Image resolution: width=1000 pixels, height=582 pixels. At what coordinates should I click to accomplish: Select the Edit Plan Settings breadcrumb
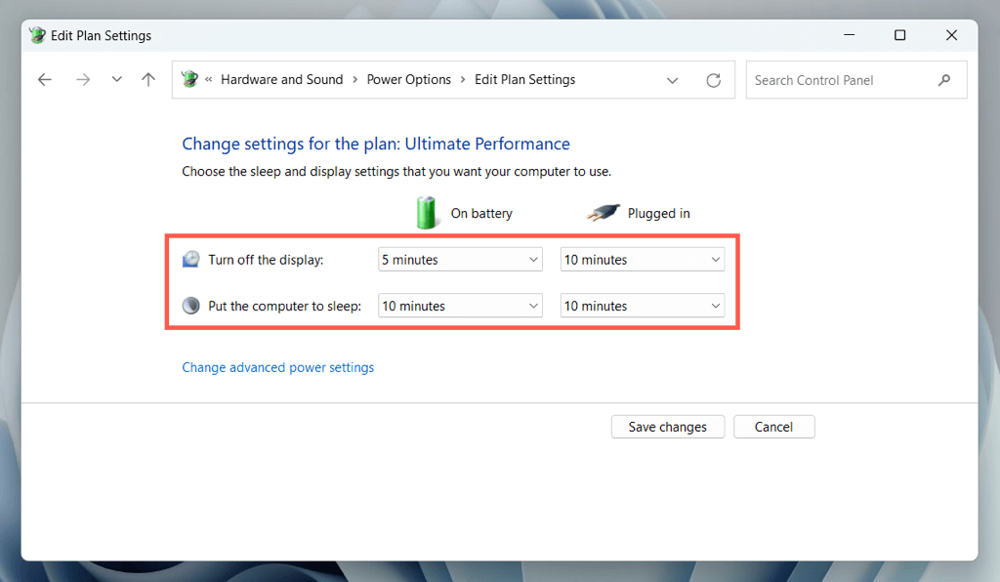pyautogui.click(x=525, y=80)
